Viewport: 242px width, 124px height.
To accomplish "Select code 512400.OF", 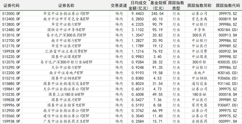I will click(x=11, y=19).
